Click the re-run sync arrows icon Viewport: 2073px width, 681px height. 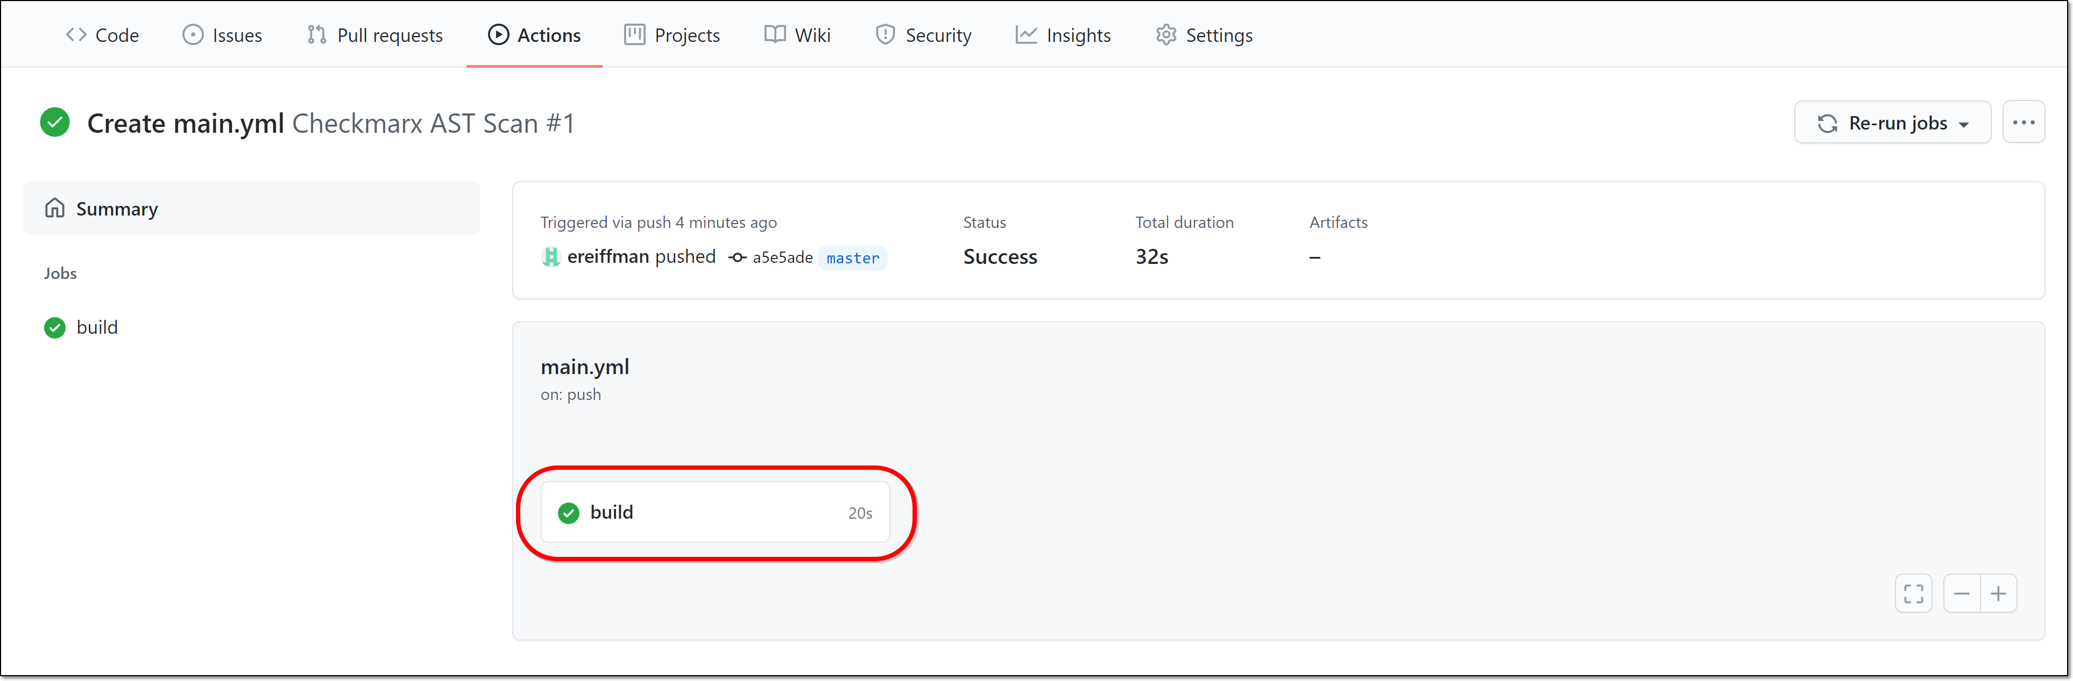coord(1828,123)
